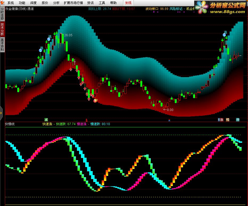Click the 涨 marker icon below chart
This screenshot has height=206, width=248.
[x=222, y=120]
